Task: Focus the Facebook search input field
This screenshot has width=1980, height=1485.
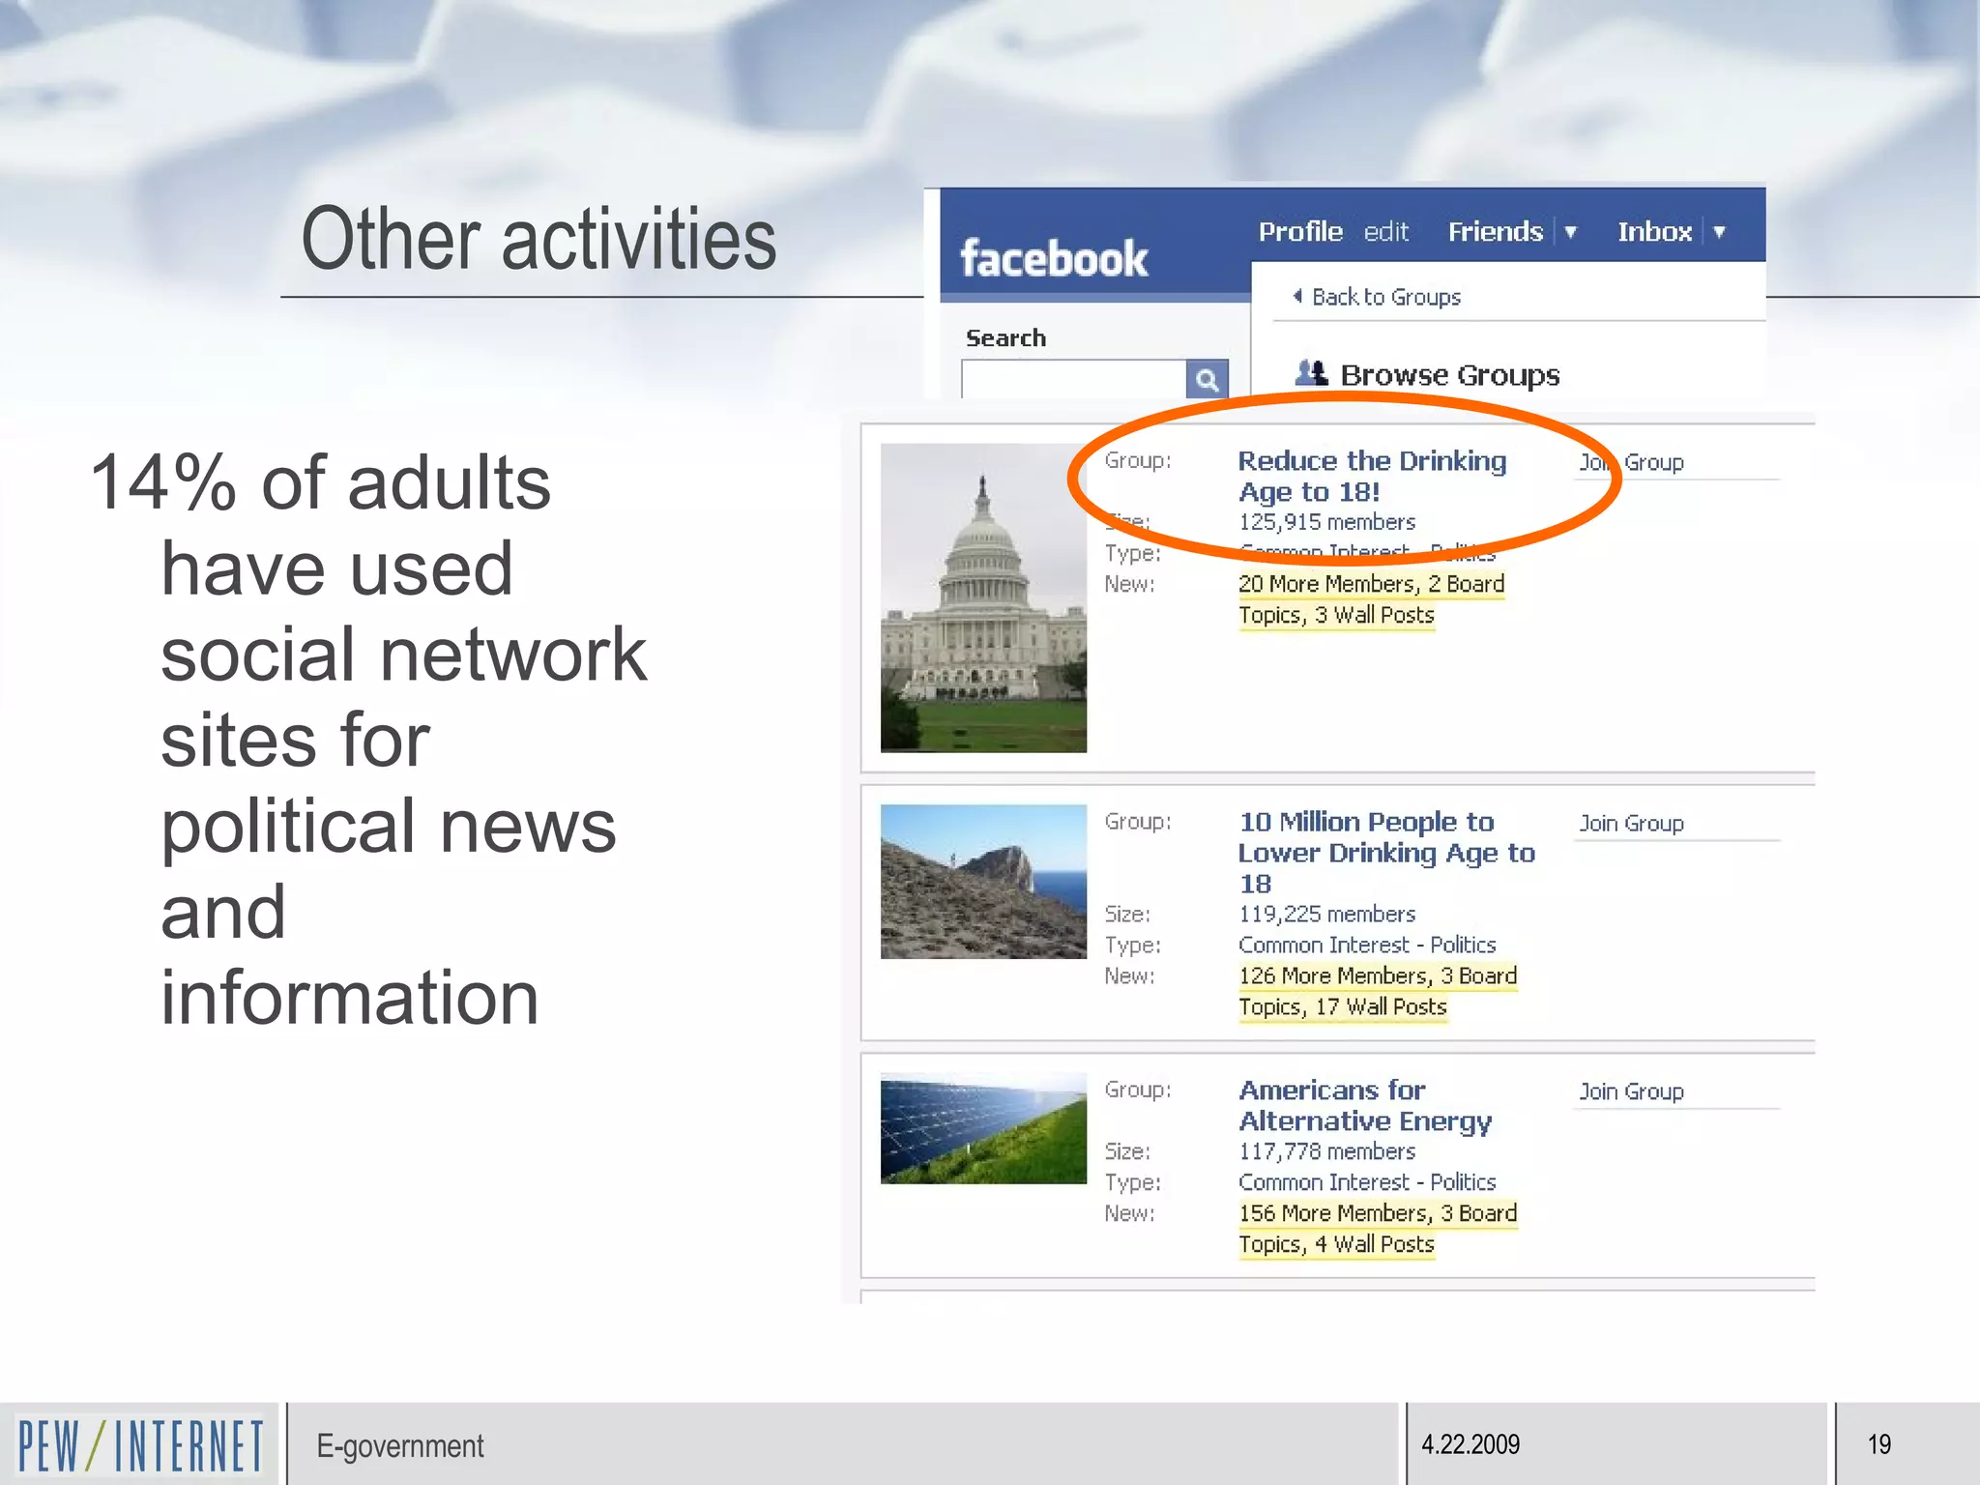Action: pos(1074,379)
